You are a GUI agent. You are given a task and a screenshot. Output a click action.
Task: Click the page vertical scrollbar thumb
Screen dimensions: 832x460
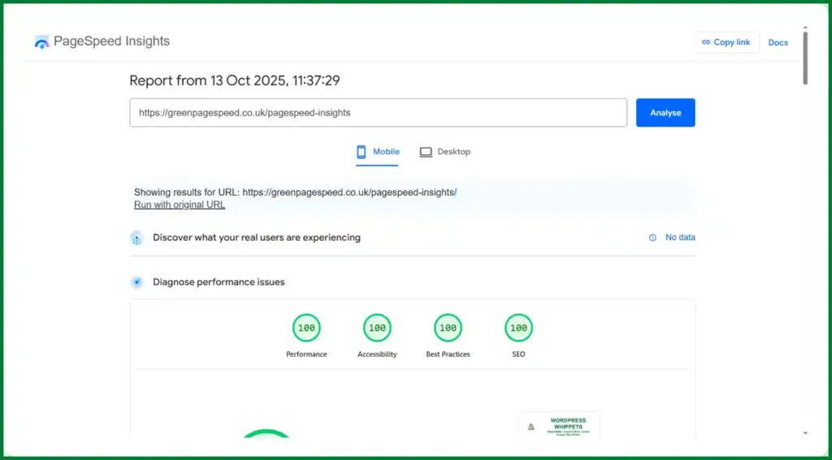pyautogui.click(x=805, y=59)
